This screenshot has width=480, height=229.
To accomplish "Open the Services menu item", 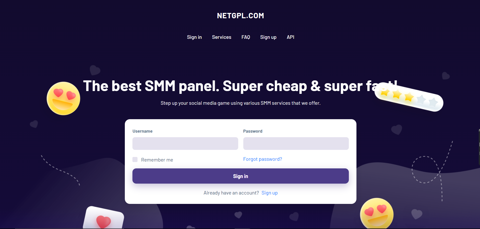I will click(x=221, y=37).
